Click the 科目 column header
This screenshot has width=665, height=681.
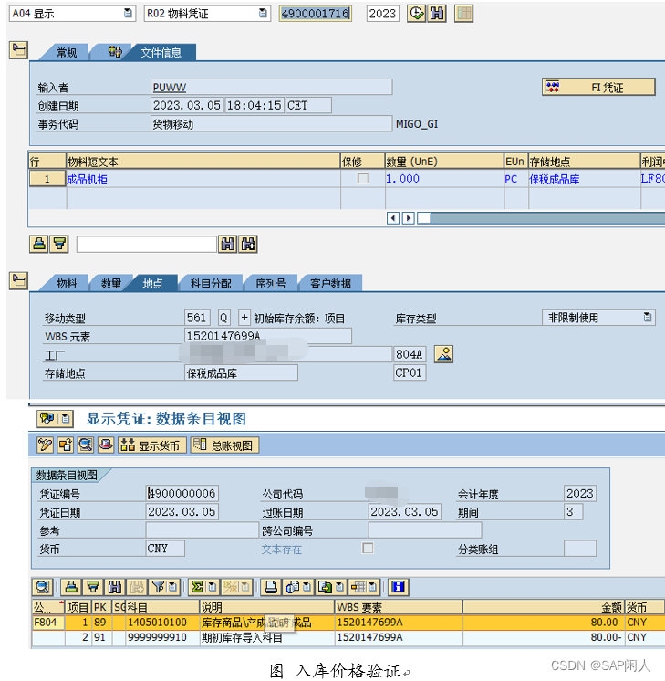pos(161,607)
